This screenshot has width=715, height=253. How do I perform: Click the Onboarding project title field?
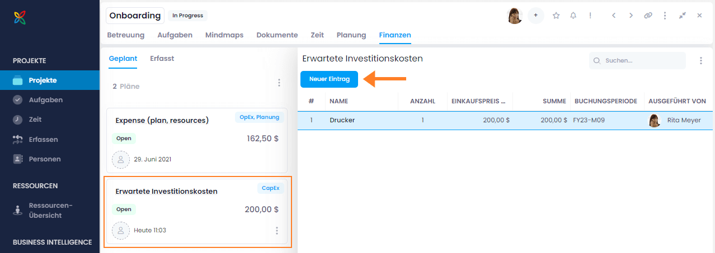135,16
